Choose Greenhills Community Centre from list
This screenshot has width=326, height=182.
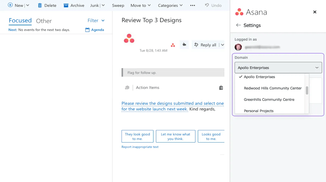[x=269, y=99]
